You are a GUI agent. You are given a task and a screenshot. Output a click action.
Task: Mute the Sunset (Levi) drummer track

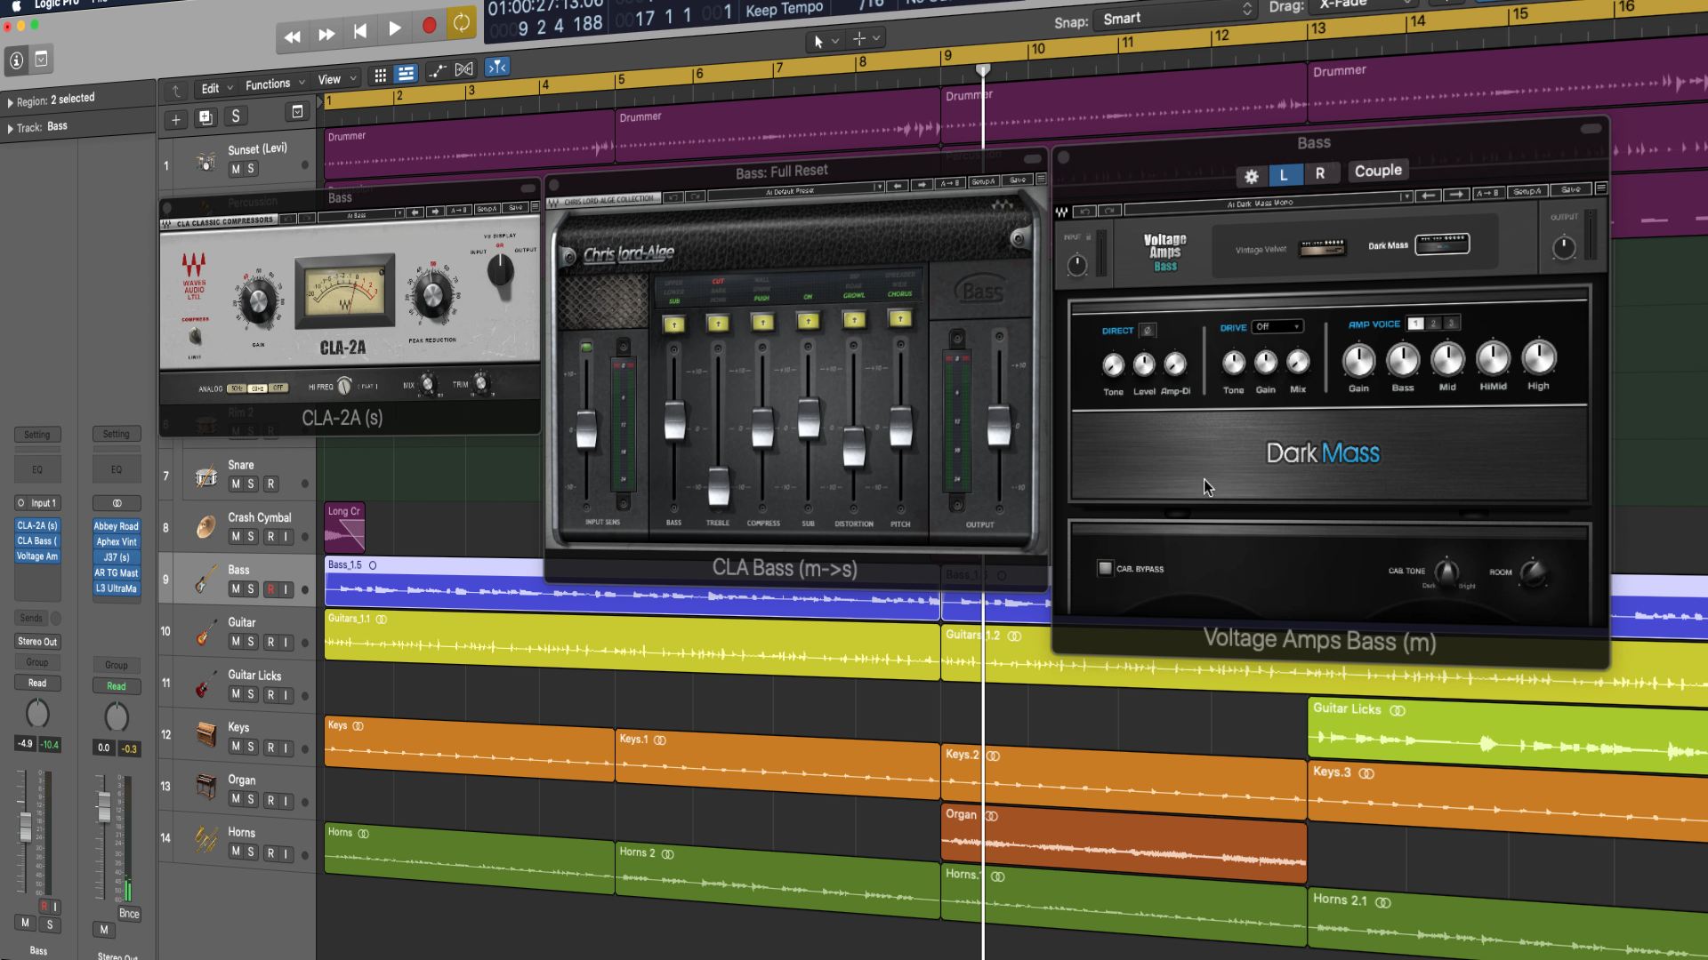pos(236,169)
